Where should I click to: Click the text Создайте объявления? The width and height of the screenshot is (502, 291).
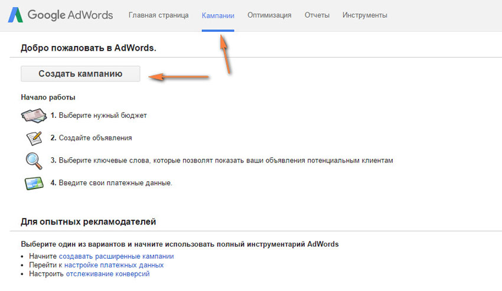coord(96,138)
